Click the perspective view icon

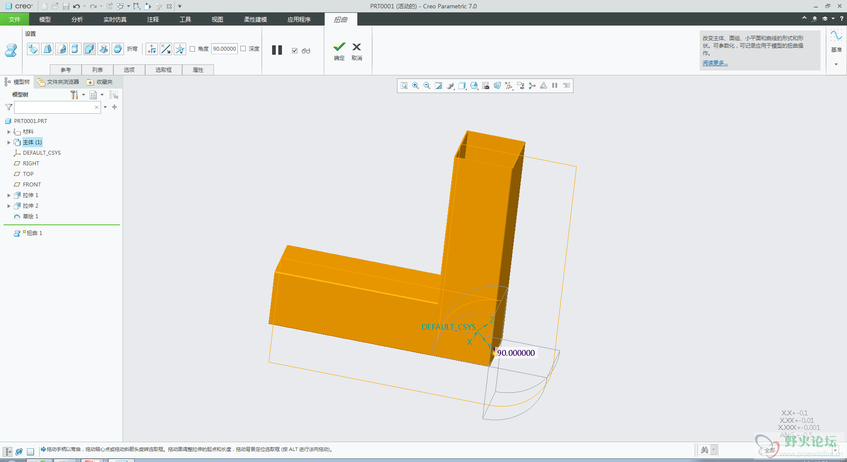click(x=497, y=86)
